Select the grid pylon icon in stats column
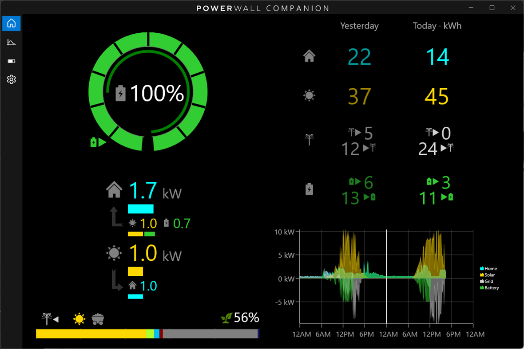 309,141
